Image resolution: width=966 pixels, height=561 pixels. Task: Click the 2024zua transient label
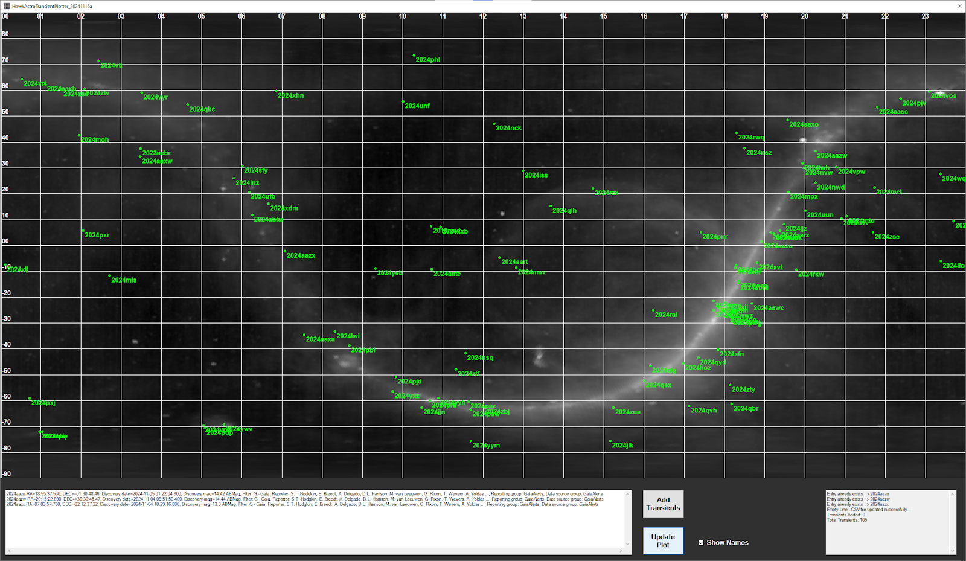[x=628, y=412]
